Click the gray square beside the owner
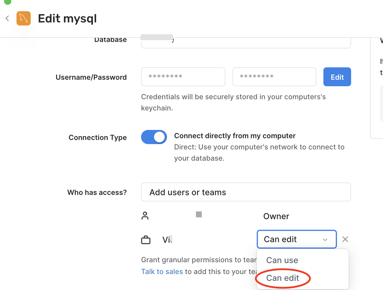The height and width of the screenshot is (290, 383). [x=199, y=214]
